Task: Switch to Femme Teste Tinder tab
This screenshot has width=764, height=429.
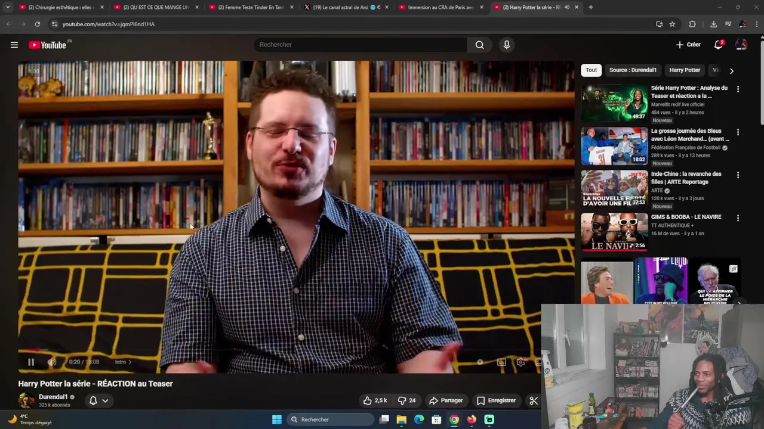Action: coord(251,7)
